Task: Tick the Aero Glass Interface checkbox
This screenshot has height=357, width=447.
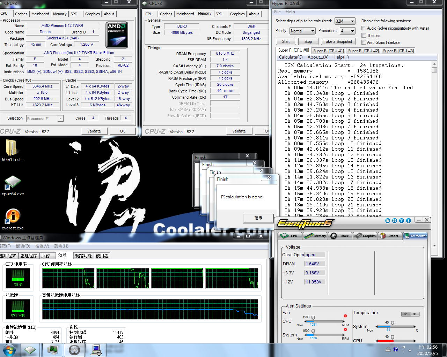Action: pyautogui.click(x=364, y=43)
